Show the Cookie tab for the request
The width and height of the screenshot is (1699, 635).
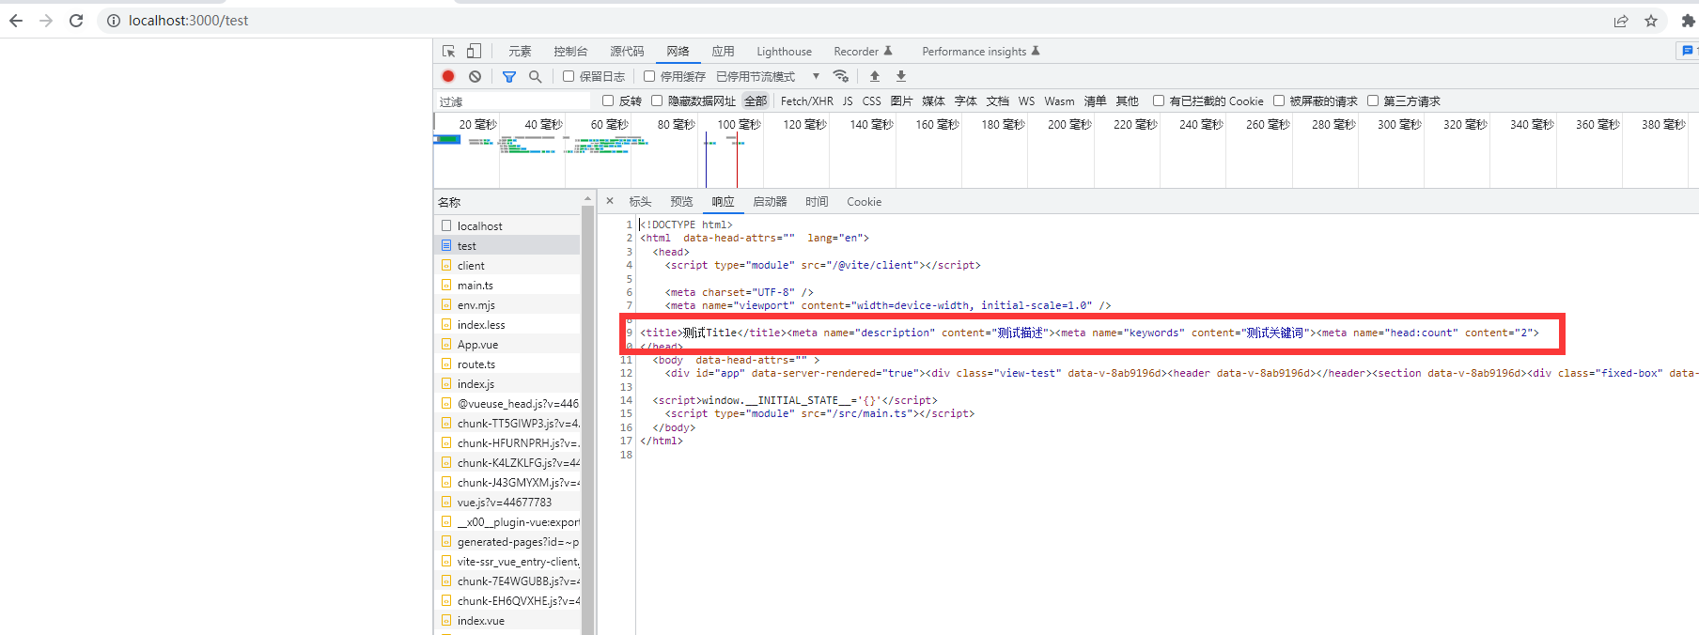tap(864, 202)
